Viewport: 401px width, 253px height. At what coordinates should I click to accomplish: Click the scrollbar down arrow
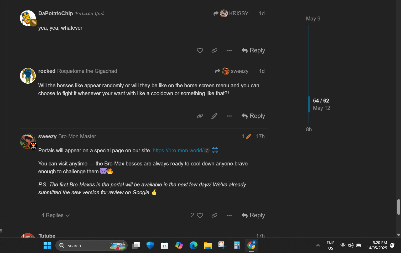pyautogui.click(x=399, y=235)
